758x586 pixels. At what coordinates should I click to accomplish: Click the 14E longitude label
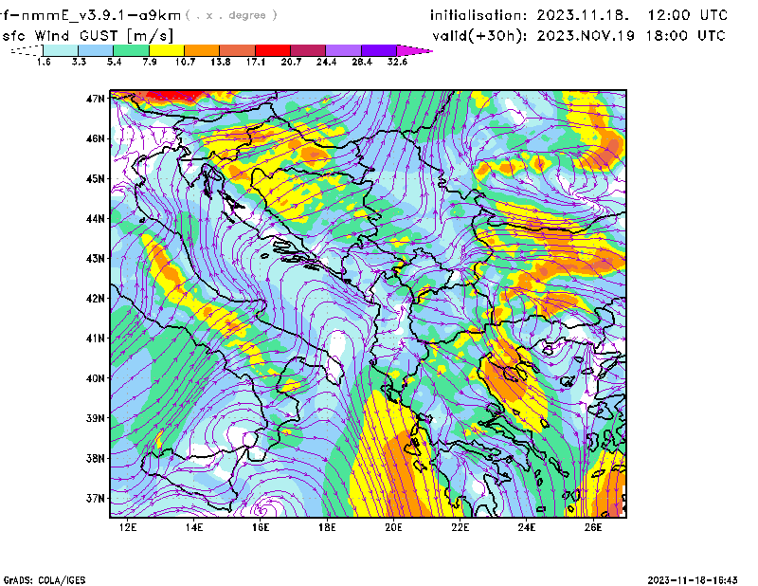[194, 527]
